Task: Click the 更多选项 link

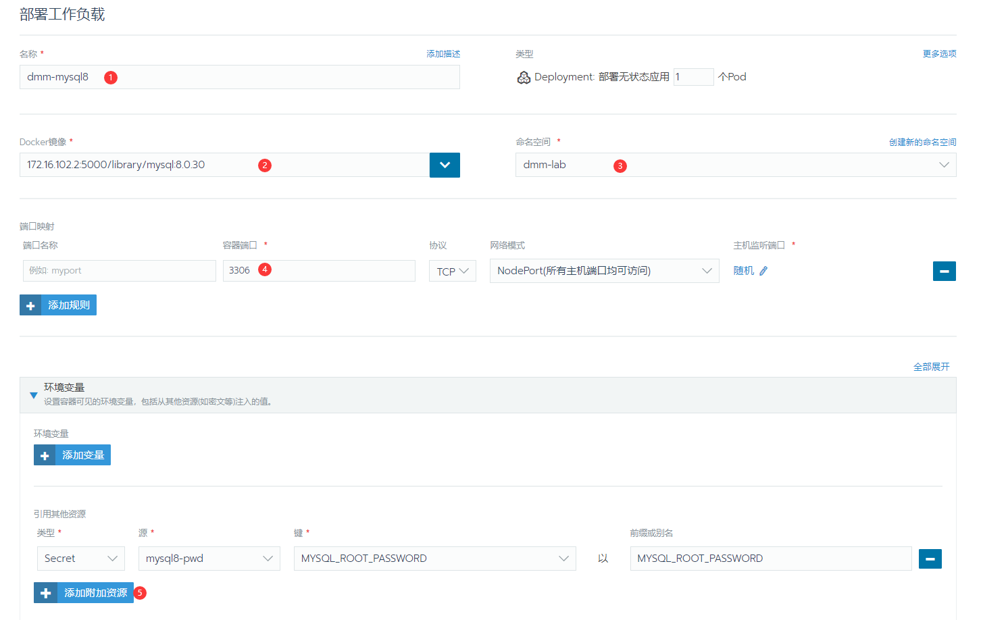Action: (x=940, y=54)
